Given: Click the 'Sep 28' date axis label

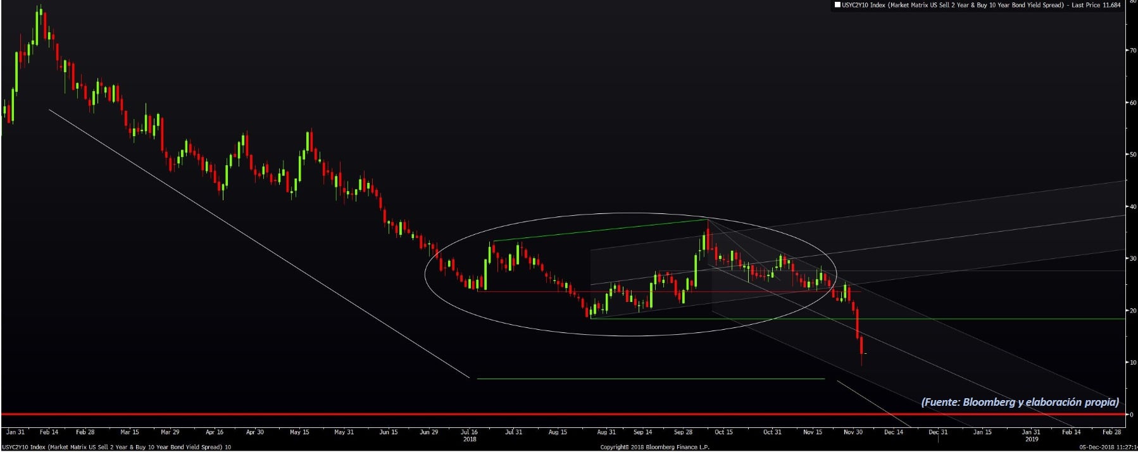Looking at the screenshot, I should 683,432.
